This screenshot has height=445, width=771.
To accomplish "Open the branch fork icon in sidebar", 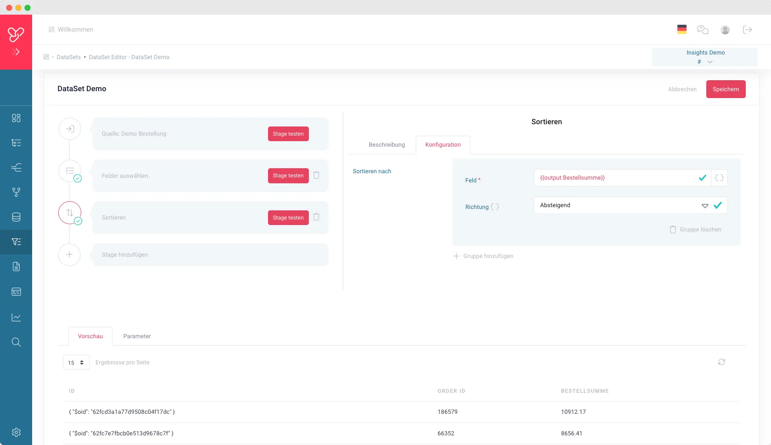I will tap(16, 192).
